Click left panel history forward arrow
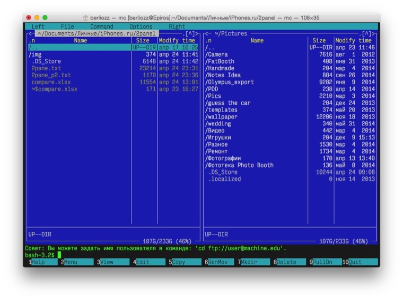The height and width of the screenshot is (300, 403). click(x=197, y=33)
